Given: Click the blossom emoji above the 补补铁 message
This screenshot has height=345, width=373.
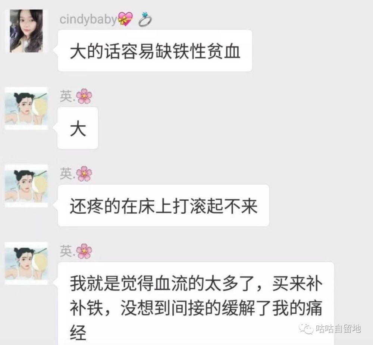Looking at the screenshot, I should point(84,251).
